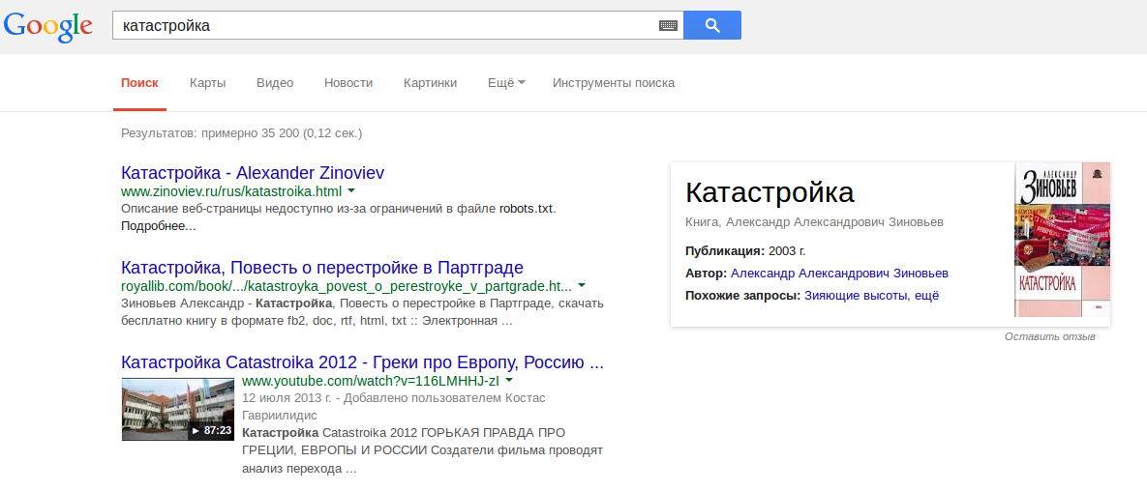This screenshot has width=1147, height=491.
Task: Open result Катастройка - Alexander Zinoviev
Action: (253, 173)
